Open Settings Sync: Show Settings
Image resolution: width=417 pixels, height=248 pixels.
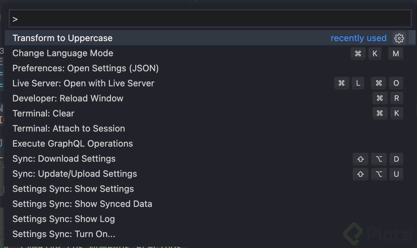207,189
